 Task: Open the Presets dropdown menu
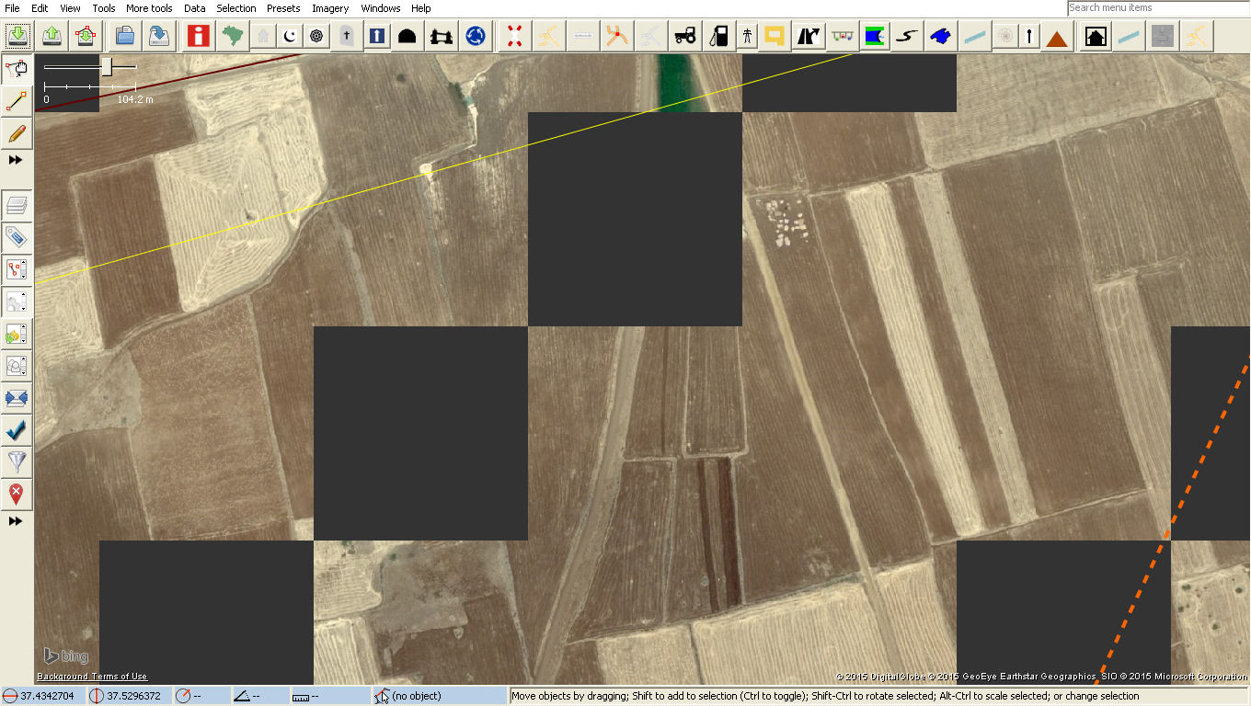click(x=283, y=8)
